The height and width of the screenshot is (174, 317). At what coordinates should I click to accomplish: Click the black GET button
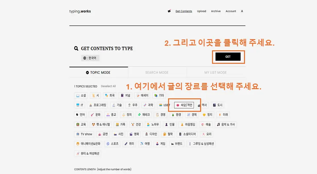click(x=228, y=57)
